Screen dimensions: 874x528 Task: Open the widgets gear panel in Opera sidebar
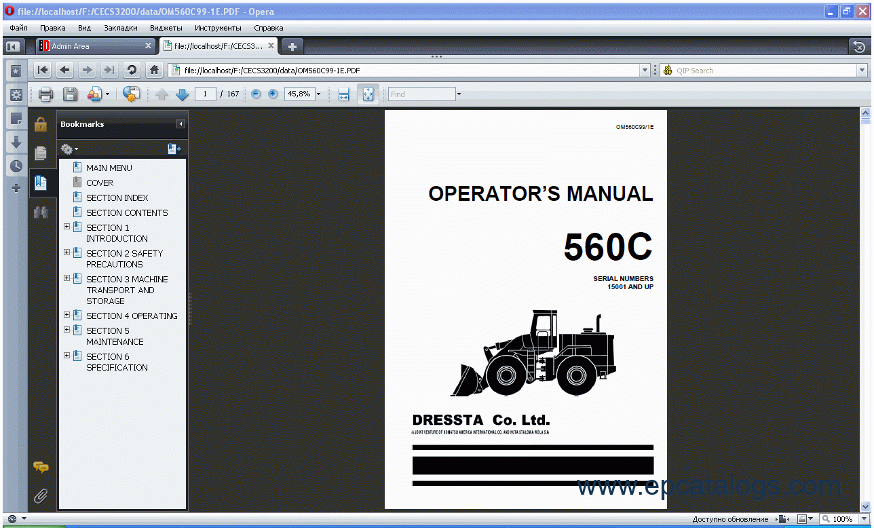[16, 94]
